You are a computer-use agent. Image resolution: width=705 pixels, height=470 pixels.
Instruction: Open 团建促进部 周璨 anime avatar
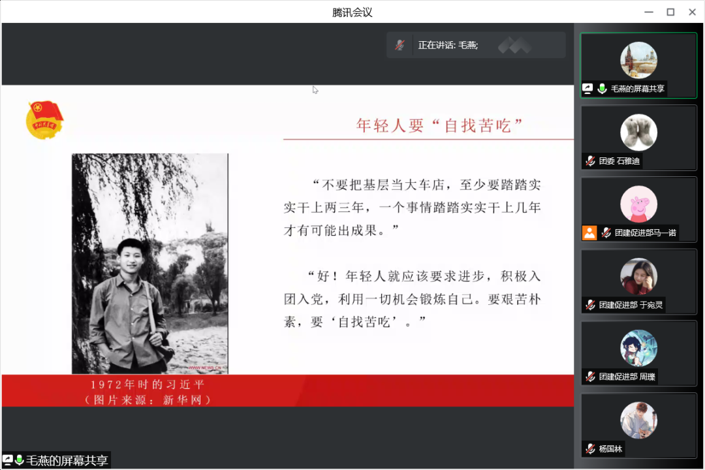click(x=638, y=348)
